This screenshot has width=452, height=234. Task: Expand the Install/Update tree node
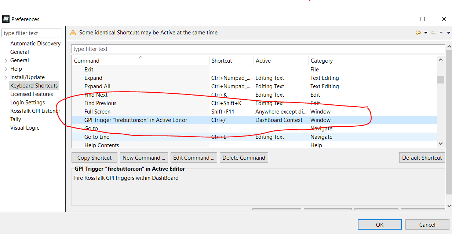point(6,77)
